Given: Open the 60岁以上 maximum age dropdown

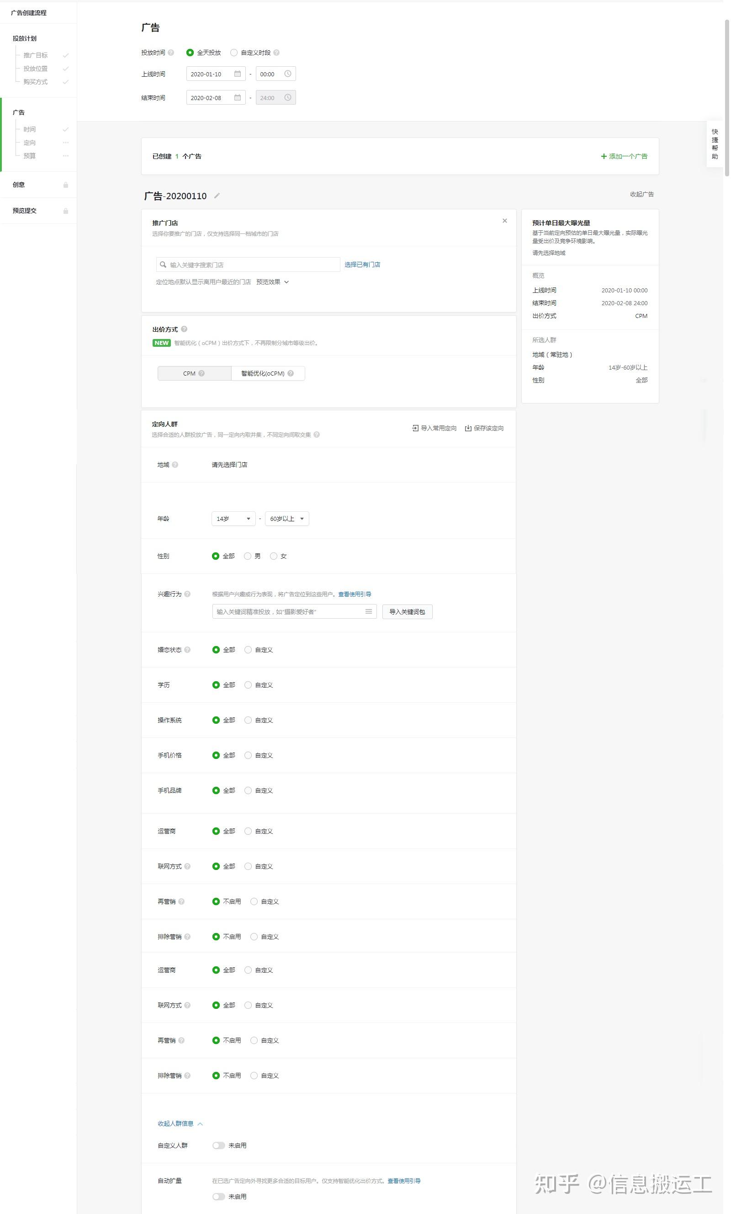Looking at the screenshot, I should click(287, 519).
